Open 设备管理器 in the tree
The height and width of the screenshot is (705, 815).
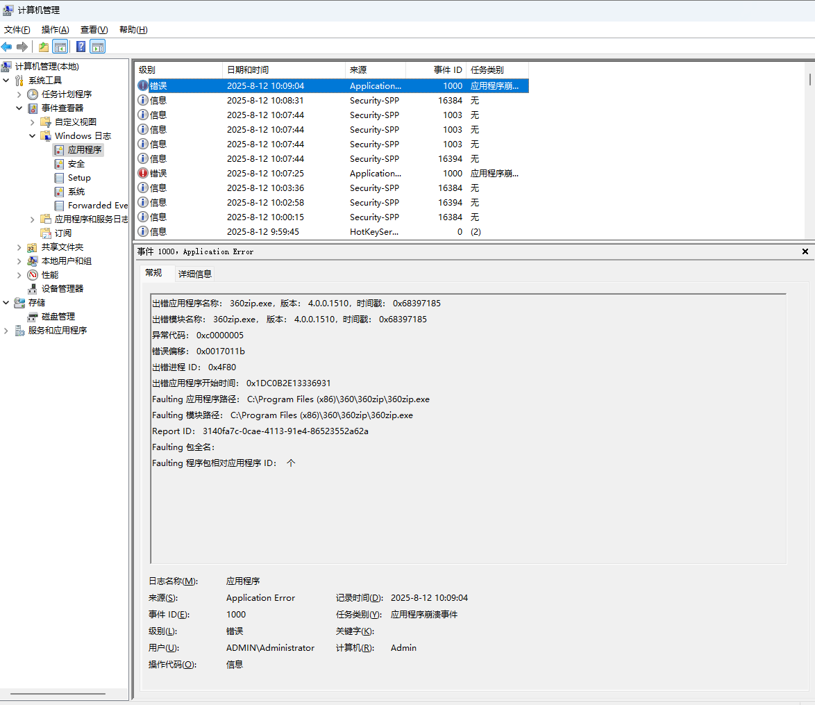click(x=62, y=288)
